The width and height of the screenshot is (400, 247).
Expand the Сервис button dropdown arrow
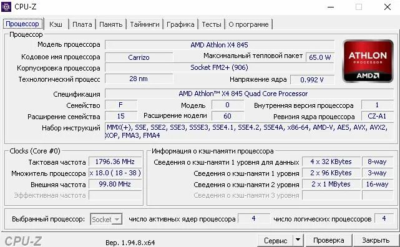(298, 240)
